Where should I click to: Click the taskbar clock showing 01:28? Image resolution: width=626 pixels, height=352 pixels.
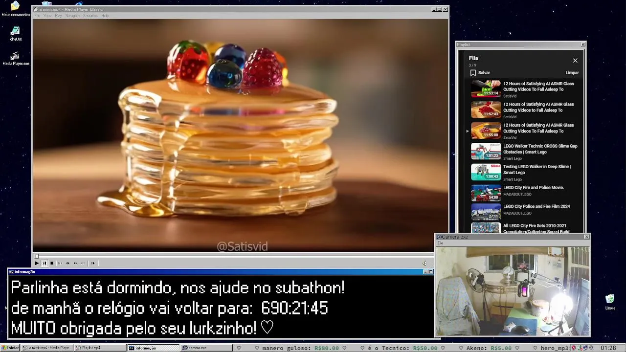click(608, 348)
